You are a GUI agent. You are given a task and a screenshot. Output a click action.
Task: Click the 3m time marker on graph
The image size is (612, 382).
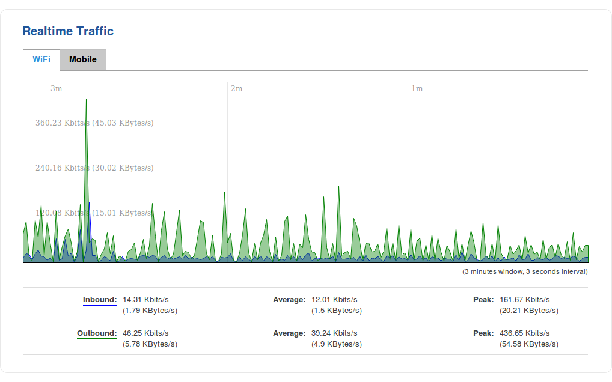[x=56, y=89]
